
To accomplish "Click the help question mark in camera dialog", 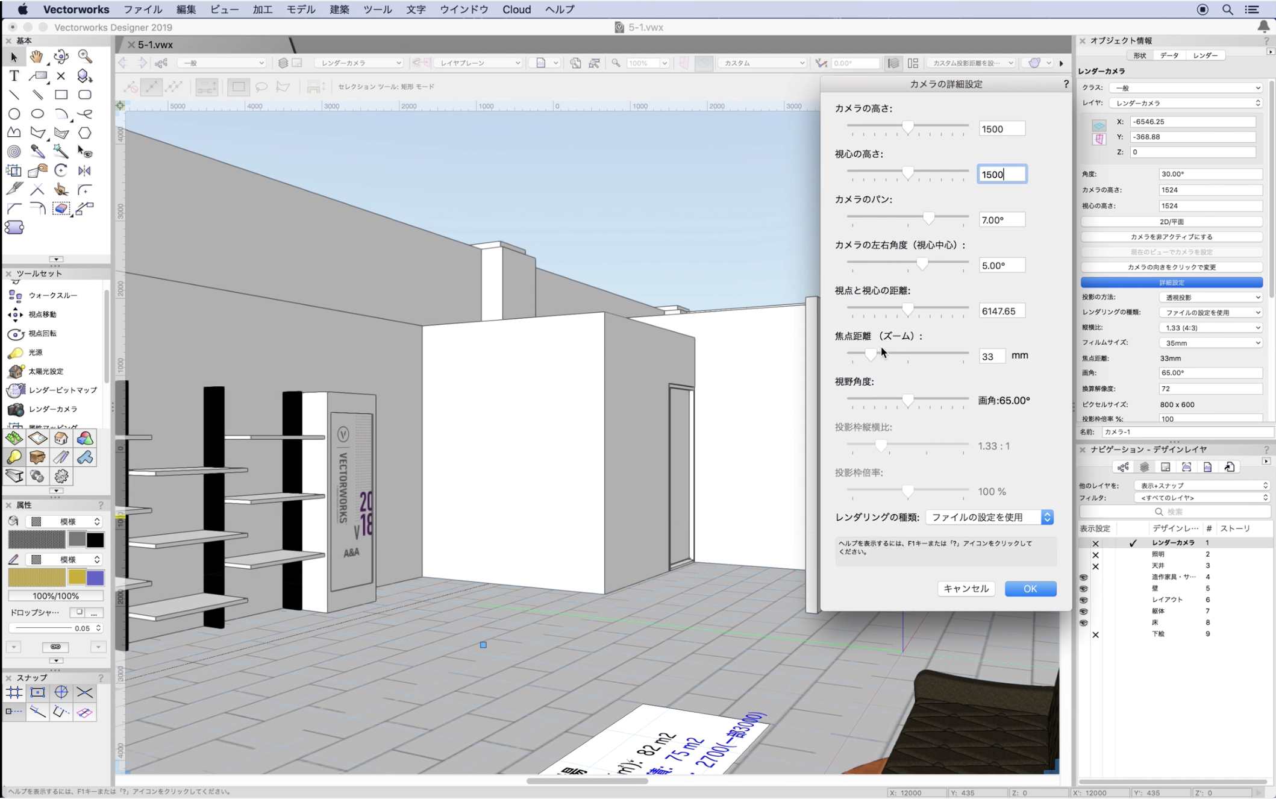I will tap(1066, 84).
